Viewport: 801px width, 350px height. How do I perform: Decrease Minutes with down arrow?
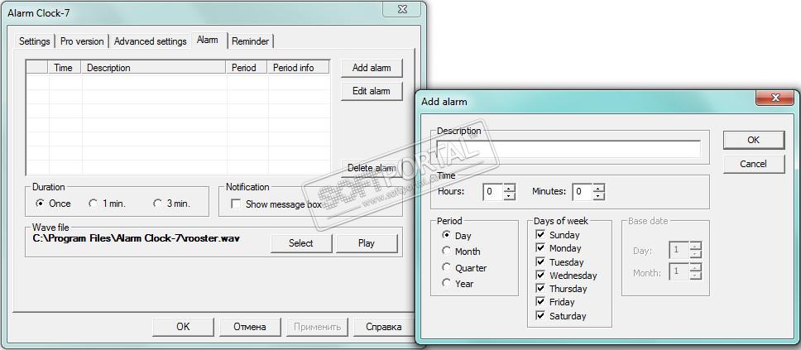(x=599, y=196)
